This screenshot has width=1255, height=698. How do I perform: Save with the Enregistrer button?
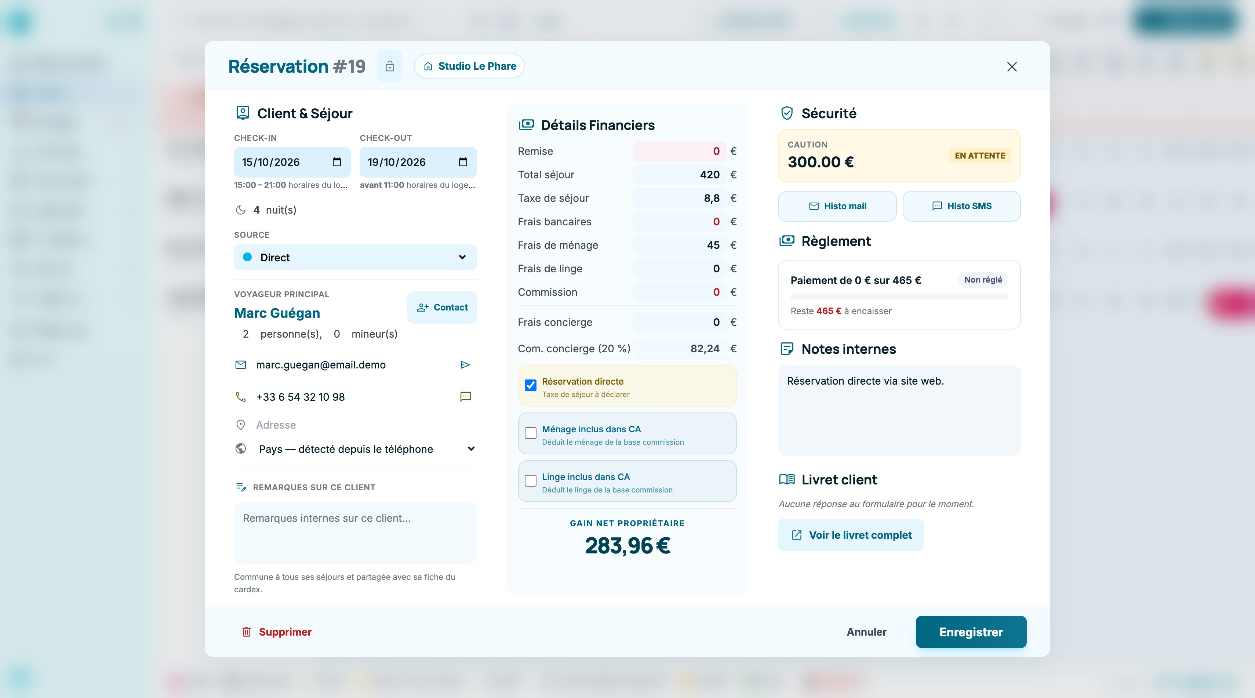[971, 632]
